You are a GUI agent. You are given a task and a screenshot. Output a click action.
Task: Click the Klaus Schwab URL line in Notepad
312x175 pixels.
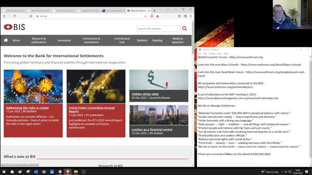(x=249, y=65)
